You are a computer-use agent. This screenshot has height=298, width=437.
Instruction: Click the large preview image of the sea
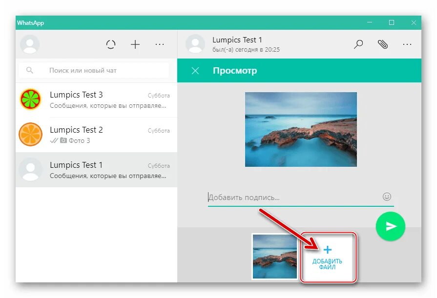[301, 130]
